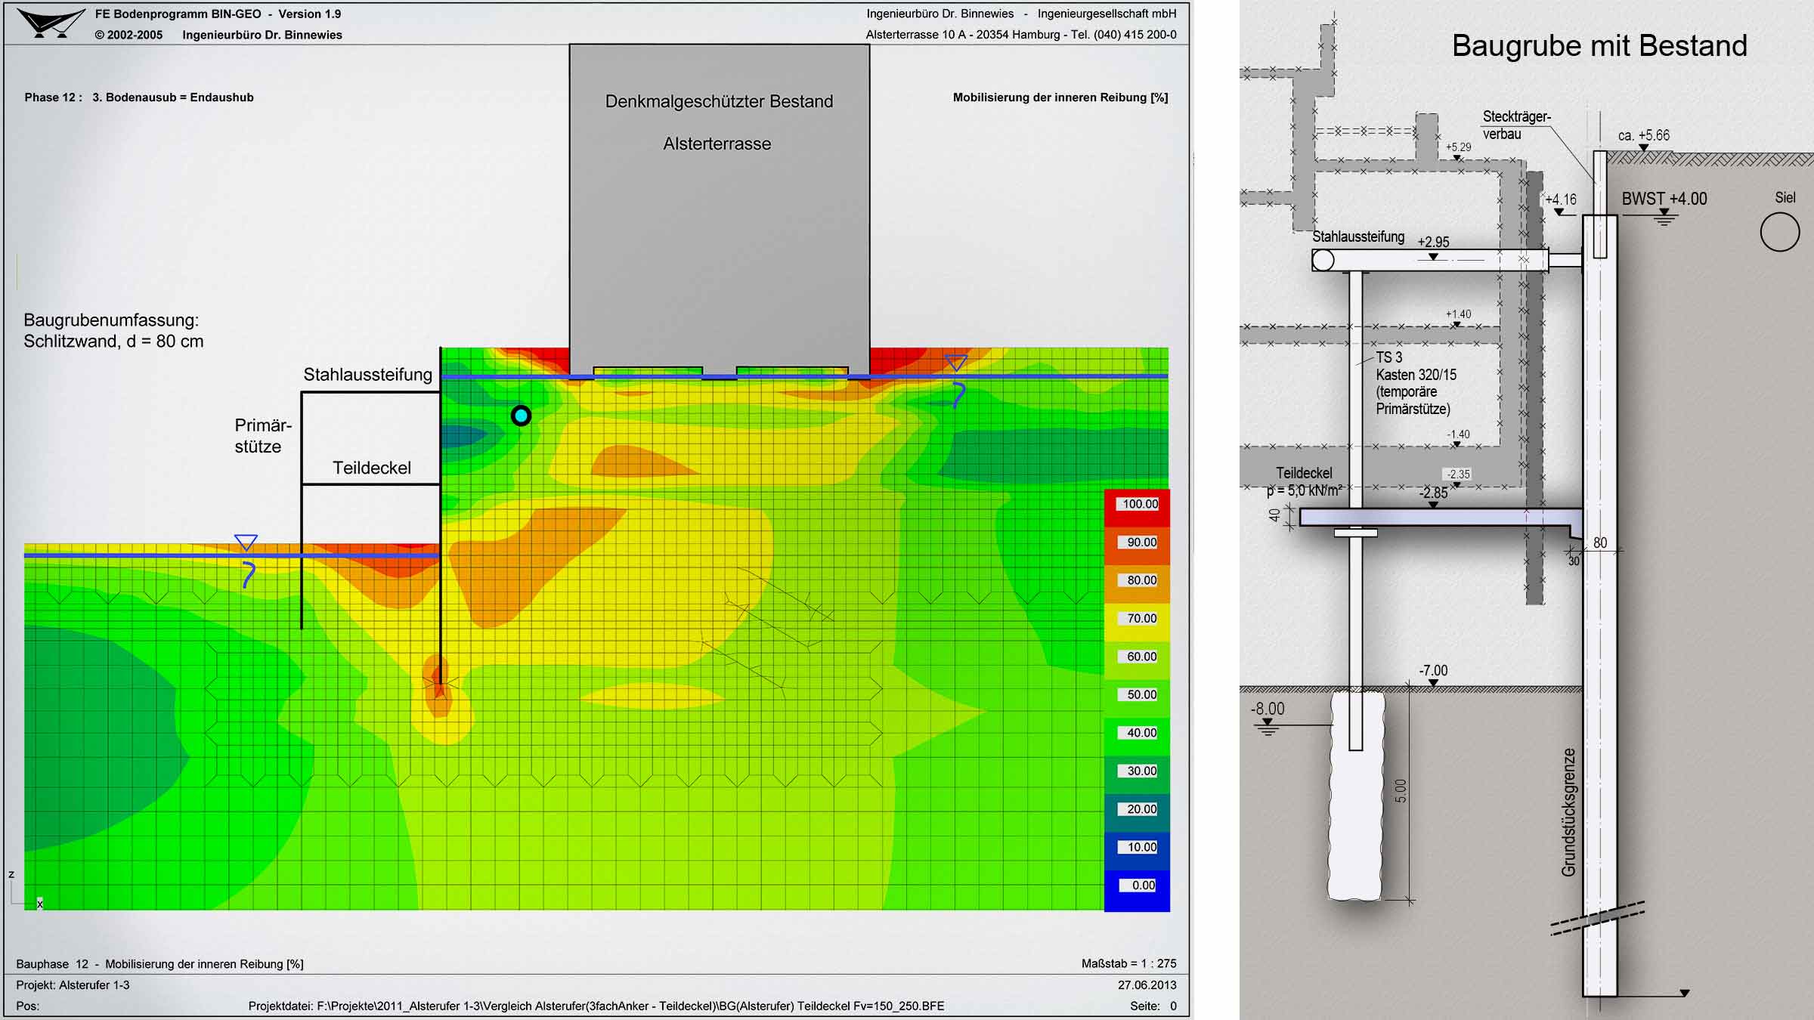The height and width of the screenshot is (1020, 1814).
Task: Click the Stahlaussteifung label in FE plot
Action: [368, 374]
